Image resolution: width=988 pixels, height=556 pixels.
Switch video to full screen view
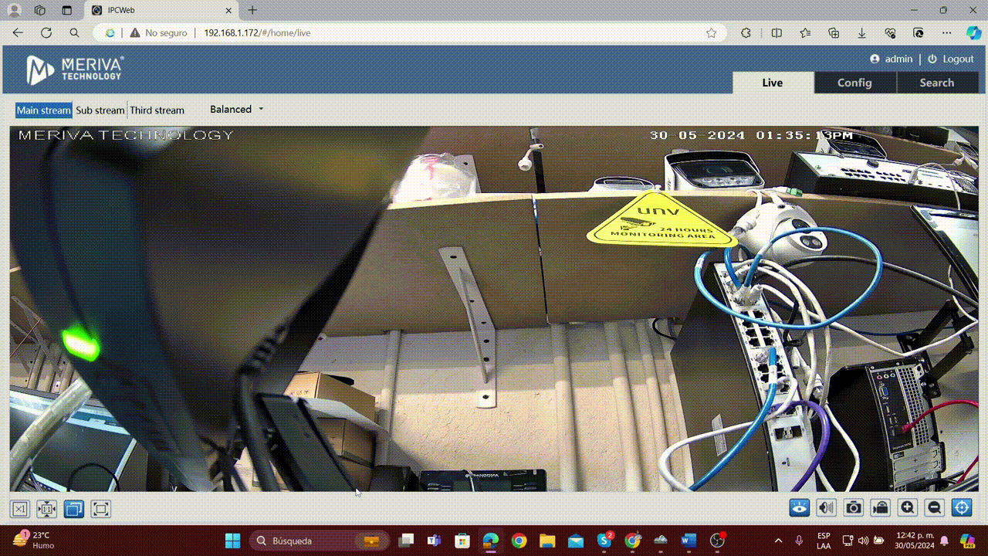[101, 509]
